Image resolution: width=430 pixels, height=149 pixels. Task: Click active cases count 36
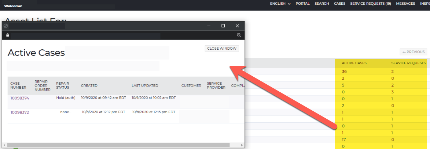[x=344, y=72]
